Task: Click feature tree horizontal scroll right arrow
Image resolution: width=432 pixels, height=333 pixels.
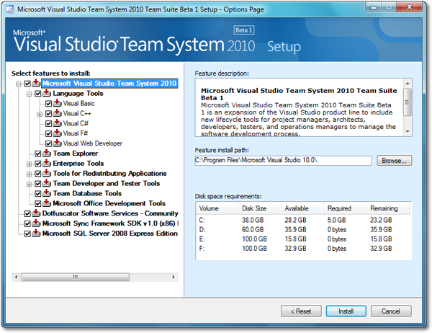Action: click(174, 277)
